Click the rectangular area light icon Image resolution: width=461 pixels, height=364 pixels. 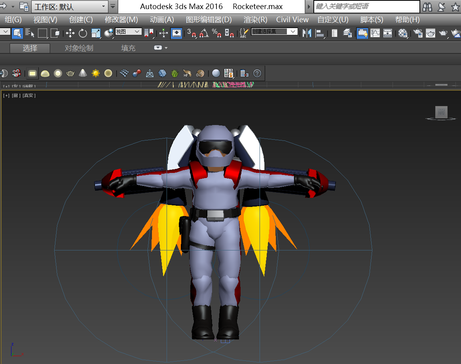(32, 73)
